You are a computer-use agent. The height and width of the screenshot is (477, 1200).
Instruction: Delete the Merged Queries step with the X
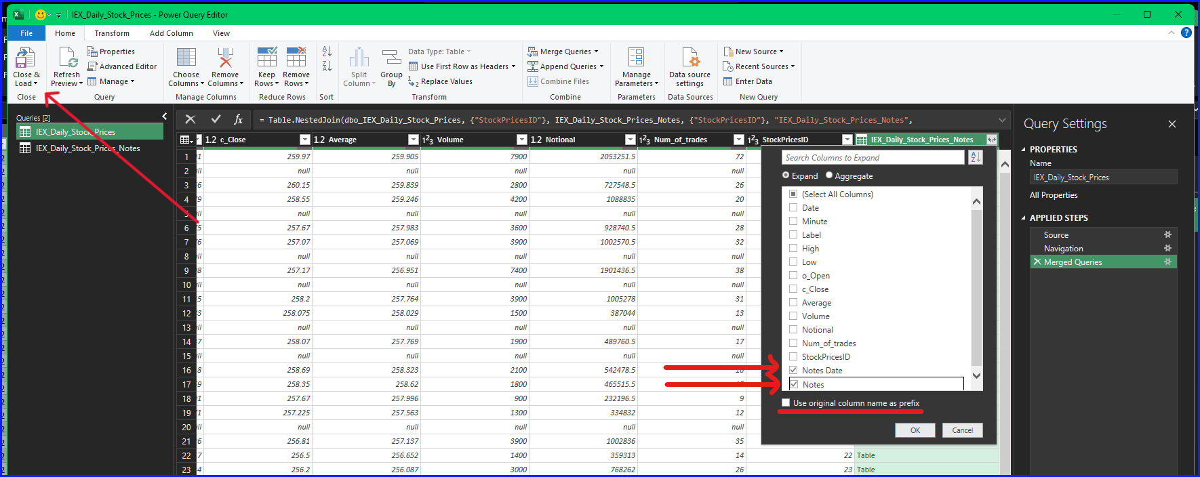tap(1037, 262)
